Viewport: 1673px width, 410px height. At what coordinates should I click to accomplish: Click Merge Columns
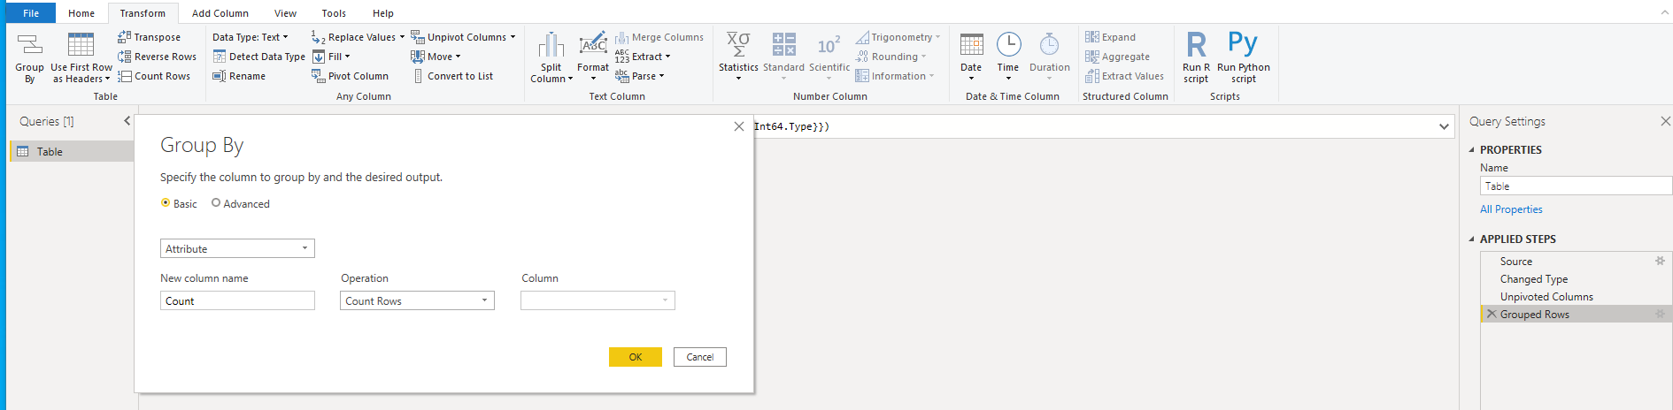pos(659,37)
